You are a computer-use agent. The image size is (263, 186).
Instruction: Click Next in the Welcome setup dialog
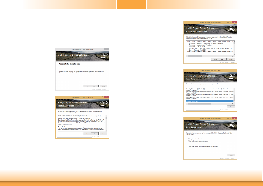(95, 86)
